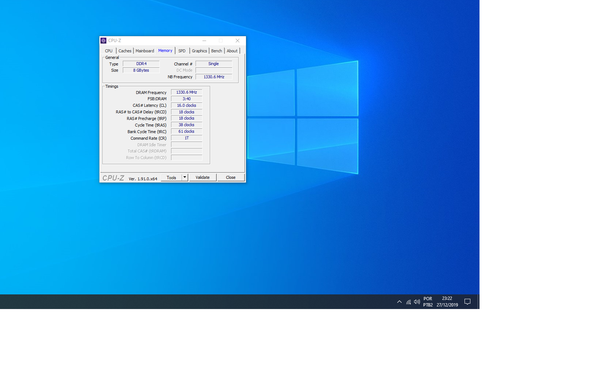
Task: Click the empty DRAM Idle Timer field
Action: pyautogui.click(x=187, y=144)
